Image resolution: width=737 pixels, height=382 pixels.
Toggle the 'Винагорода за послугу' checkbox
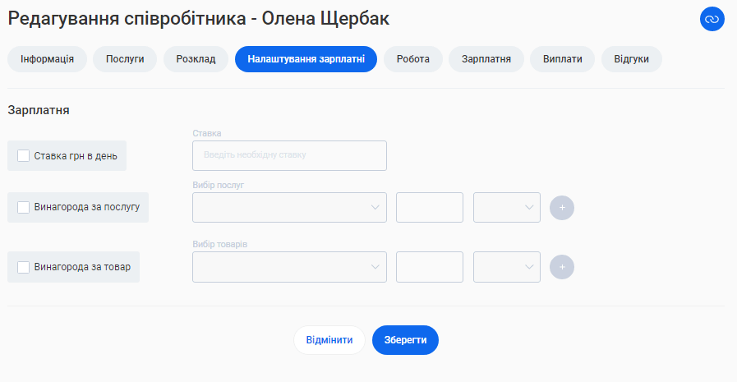tap(24, 207)
